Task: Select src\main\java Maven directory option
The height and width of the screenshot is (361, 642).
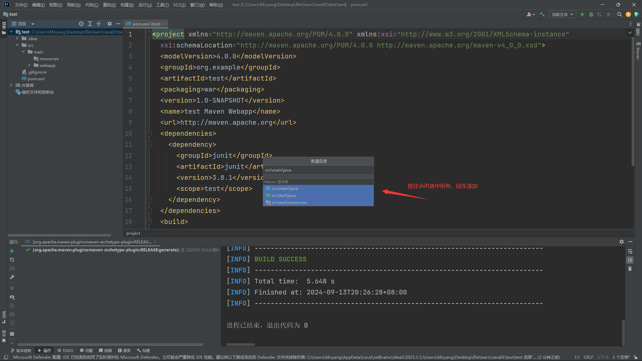Action: 318,188
